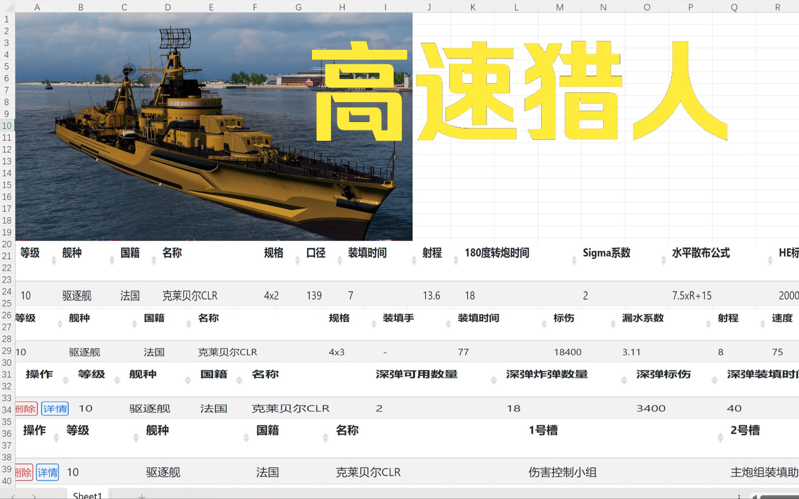The height and width of the screenshot is (499, 799).
Task: Click value 18400 under 标伤
Action: click(568, 352)
